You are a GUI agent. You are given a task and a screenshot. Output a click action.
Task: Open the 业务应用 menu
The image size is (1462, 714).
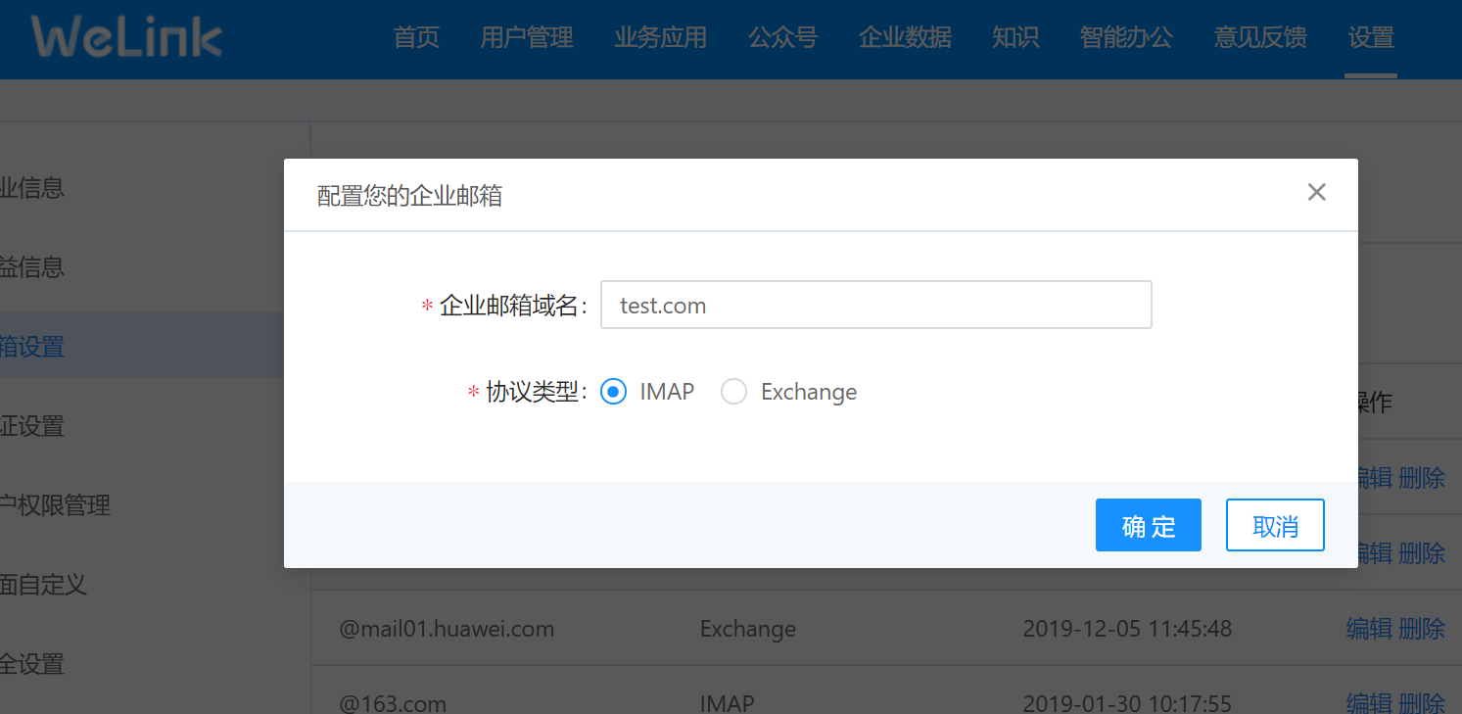(x=661, y=38)
